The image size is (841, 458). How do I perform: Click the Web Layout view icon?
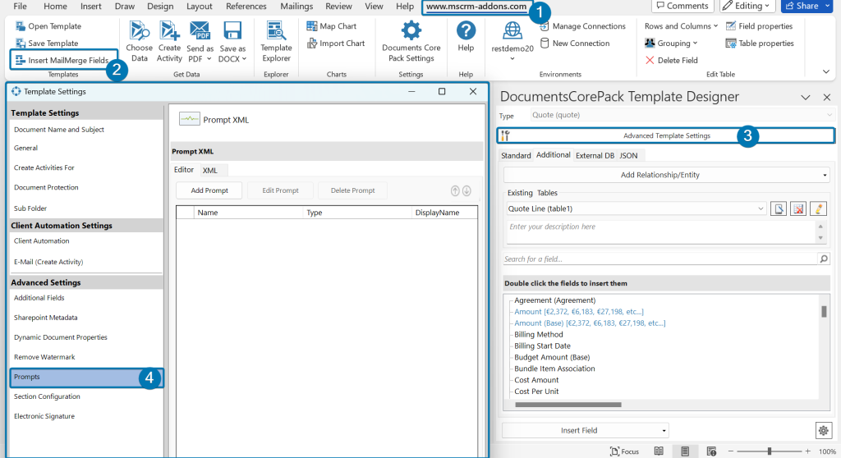[711, 451]
